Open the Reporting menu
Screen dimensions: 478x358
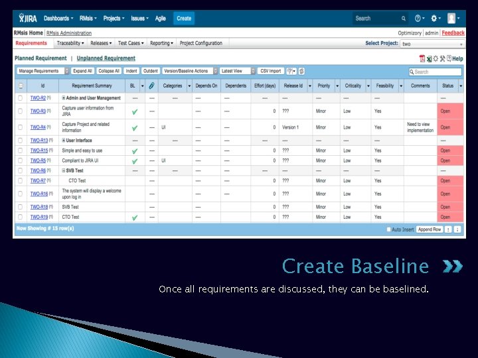[161, 43]
